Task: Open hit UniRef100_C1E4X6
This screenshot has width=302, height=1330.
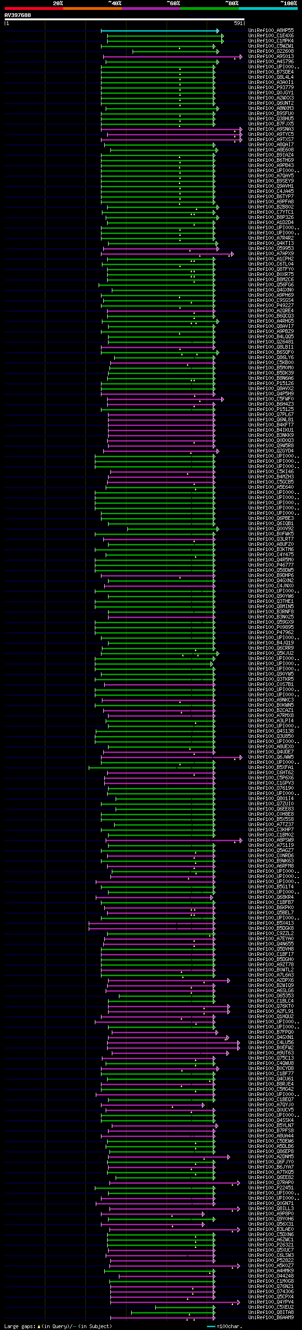Action: (271, 36)
